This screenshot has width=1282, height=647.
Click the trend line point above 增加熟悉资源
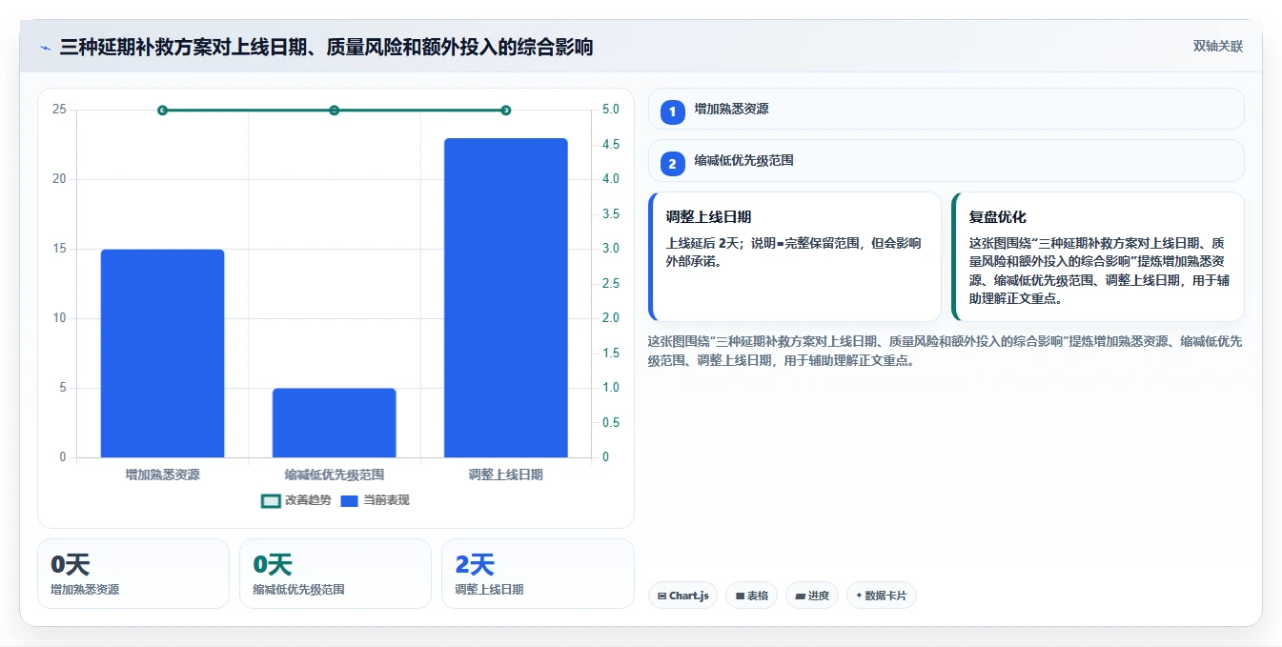(162, 111)
